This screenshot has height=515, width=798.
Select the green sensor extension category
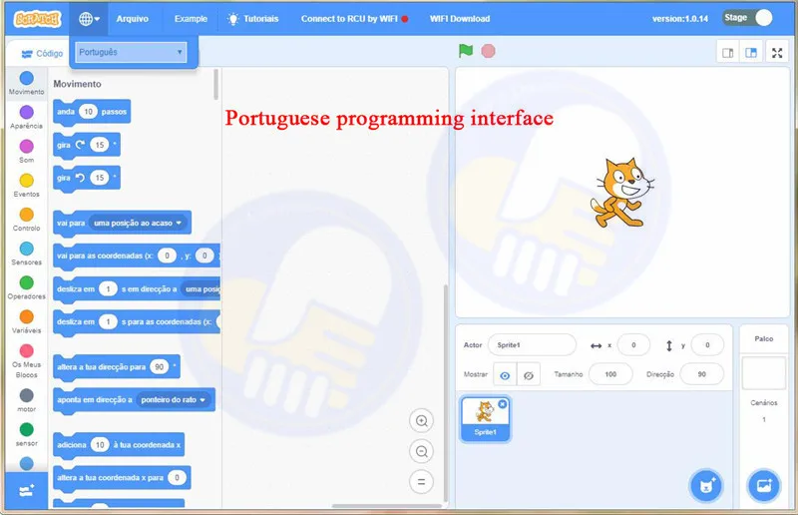click(x=27, y=434)
